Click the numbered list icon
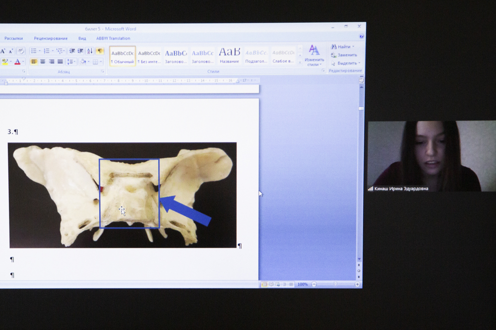The width and height of the screenshot is (496, 330). (46, 51)
